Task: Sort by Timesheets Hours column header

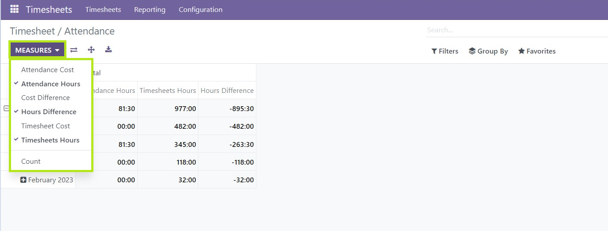Action: [x=168, y=90]
